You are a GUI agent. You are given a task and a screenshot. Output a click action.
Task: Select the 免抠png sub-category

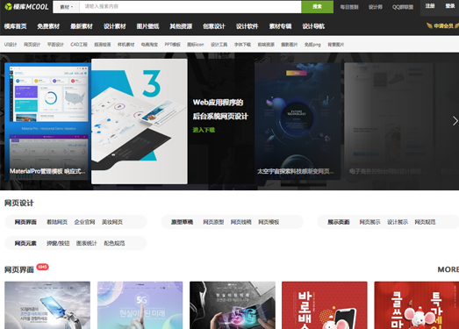click(x=312, y=45)
